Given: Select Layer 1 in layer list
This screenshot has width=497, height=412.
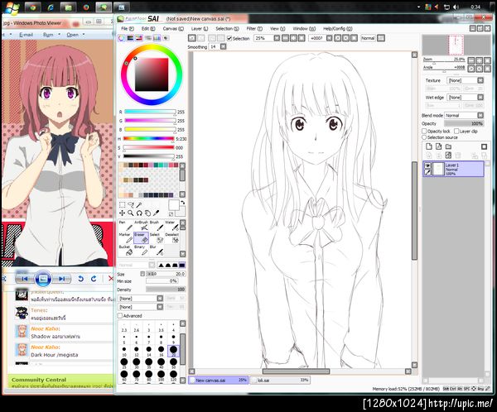Looking at the screenshot, I should tap(453, 169).
